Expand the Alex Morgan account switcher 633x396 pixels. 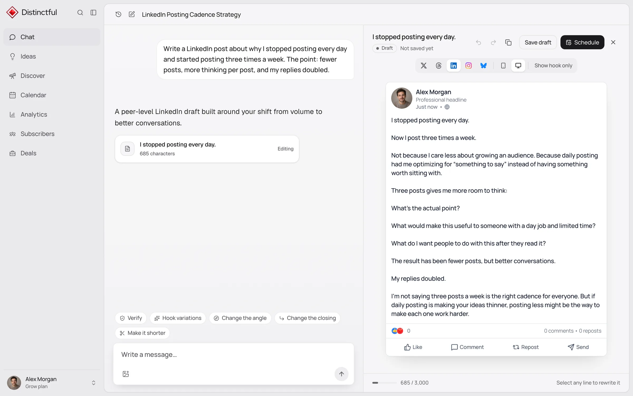tap(52, 383)
